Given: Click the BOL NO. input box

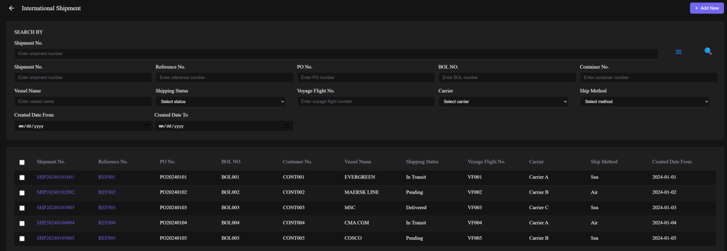Looking at the screenshot, I should coord(507,77).
